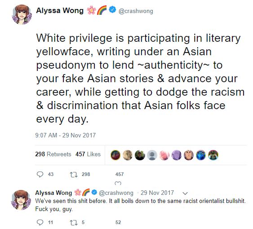Click the @crashwong handle in the top tweet
The height and width of the screenshot is (229, 253).
coord(136,11)
